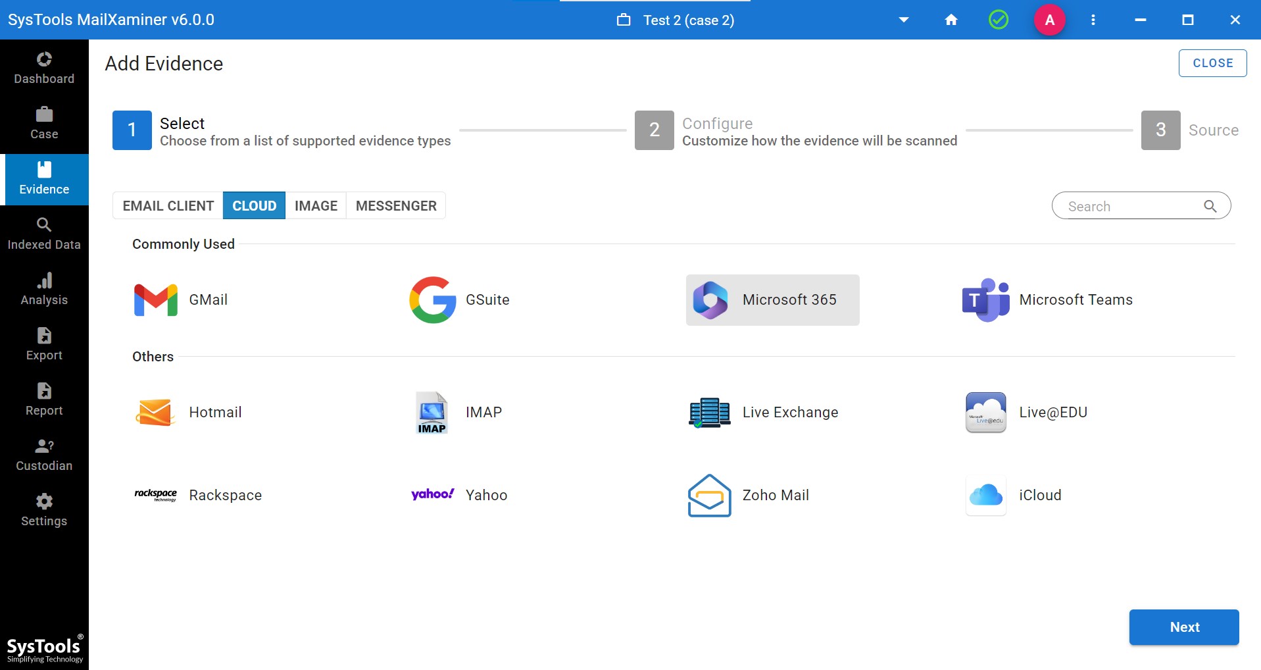Screen dimensions: 1261x670
Task: Choose the Live Exchange server icon
Action: pyautogui.click(x=709, y=413)
